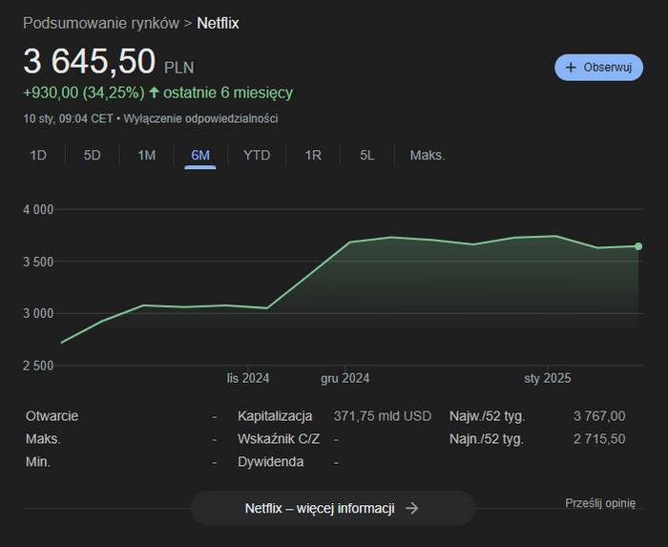Click the 4 000 y-axis label
This screenshot has height=547, width=668.
38,210
